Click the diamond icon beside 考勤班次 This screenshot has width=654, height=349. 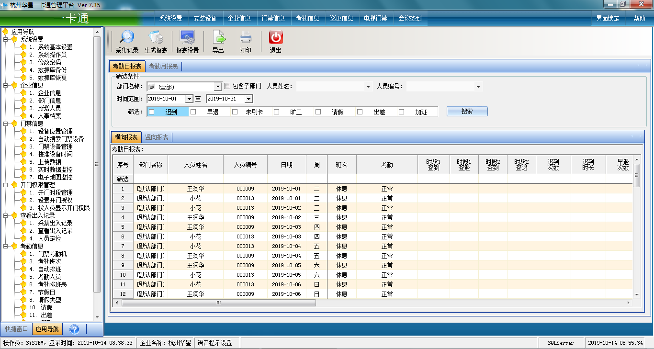[x=23, y=261]
